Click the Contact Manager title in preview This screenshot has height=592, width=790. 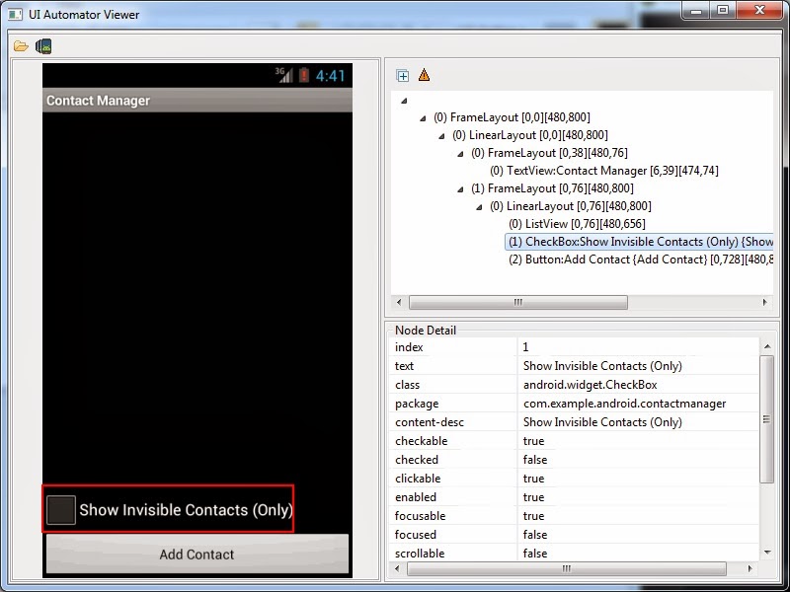point(98,101)
